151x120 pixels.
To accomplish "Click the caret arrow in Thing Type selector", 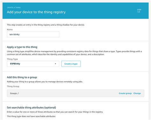I will (55, 64).
